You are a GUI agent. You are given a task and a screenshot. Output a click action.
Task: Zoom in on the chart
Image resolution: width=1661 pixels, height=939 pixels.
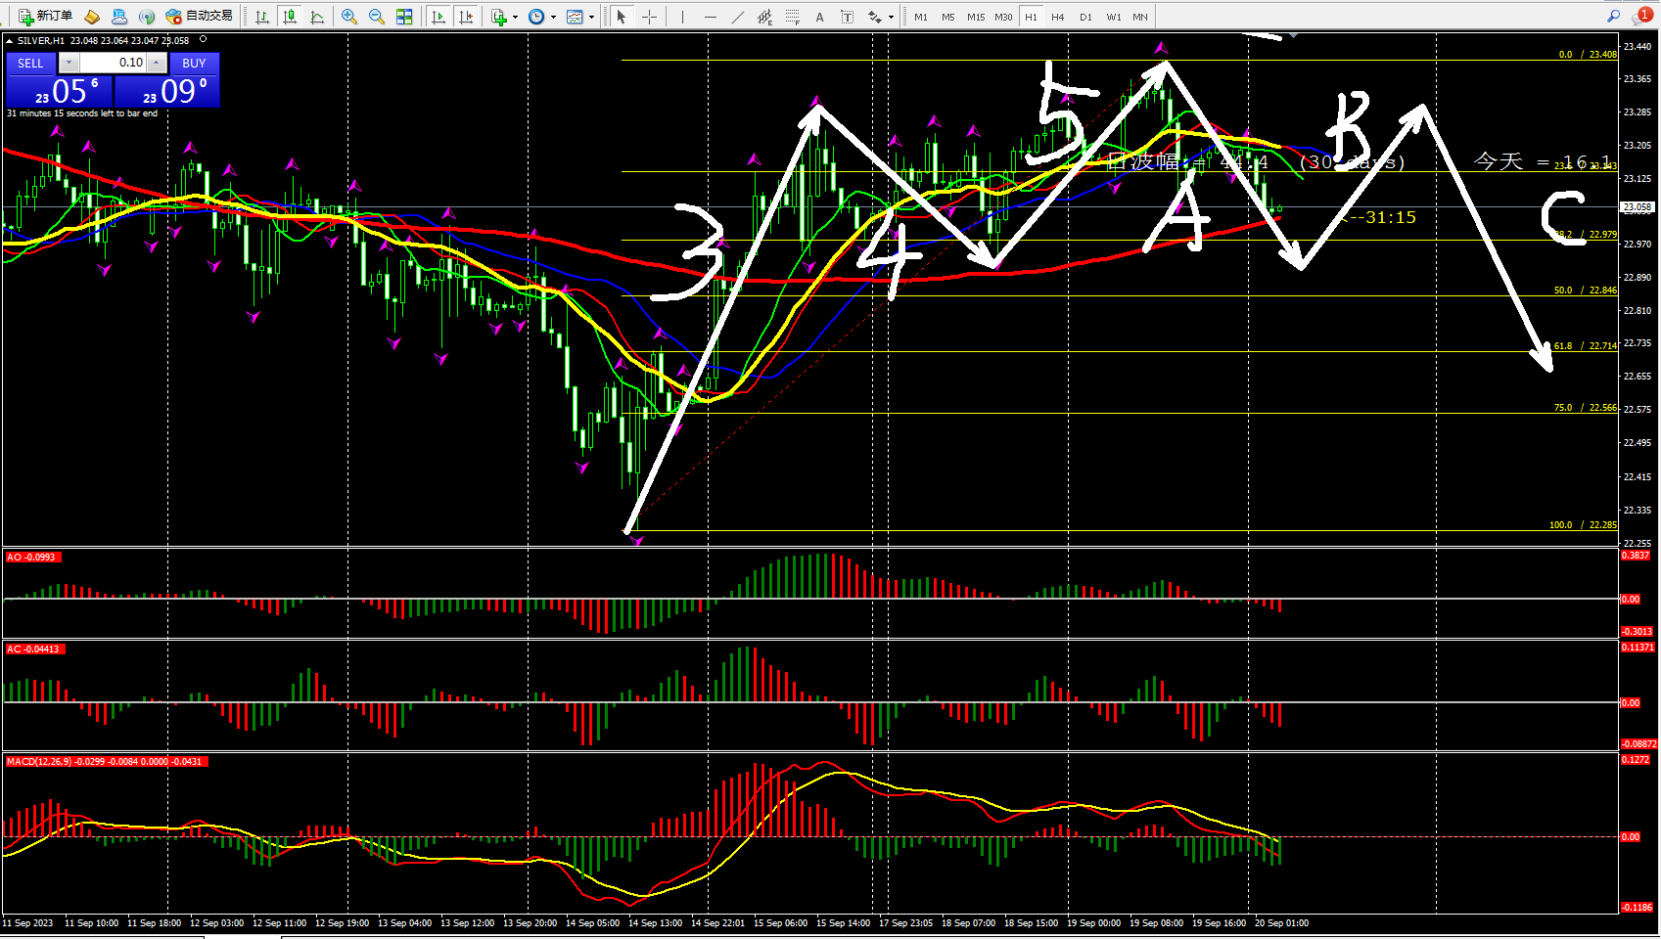tap(349, 17)
